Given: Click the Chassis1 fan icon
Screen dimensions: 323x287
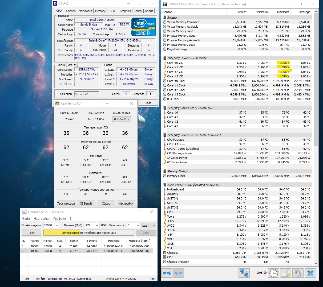Looking at the screenshot, I should point(165,253).
